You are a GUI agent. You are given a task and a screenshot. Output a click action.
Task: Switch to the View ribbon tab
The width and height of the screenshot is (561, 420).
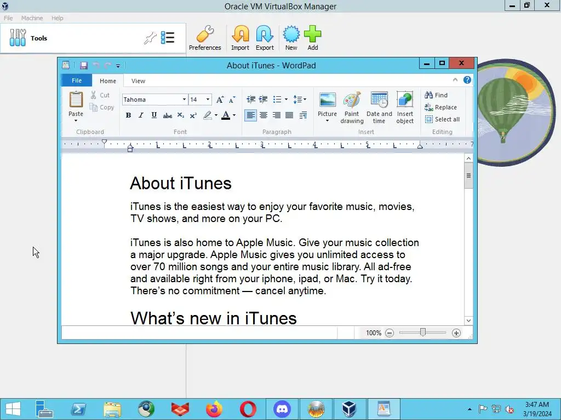pyautogui.click(x=138, y=81)
